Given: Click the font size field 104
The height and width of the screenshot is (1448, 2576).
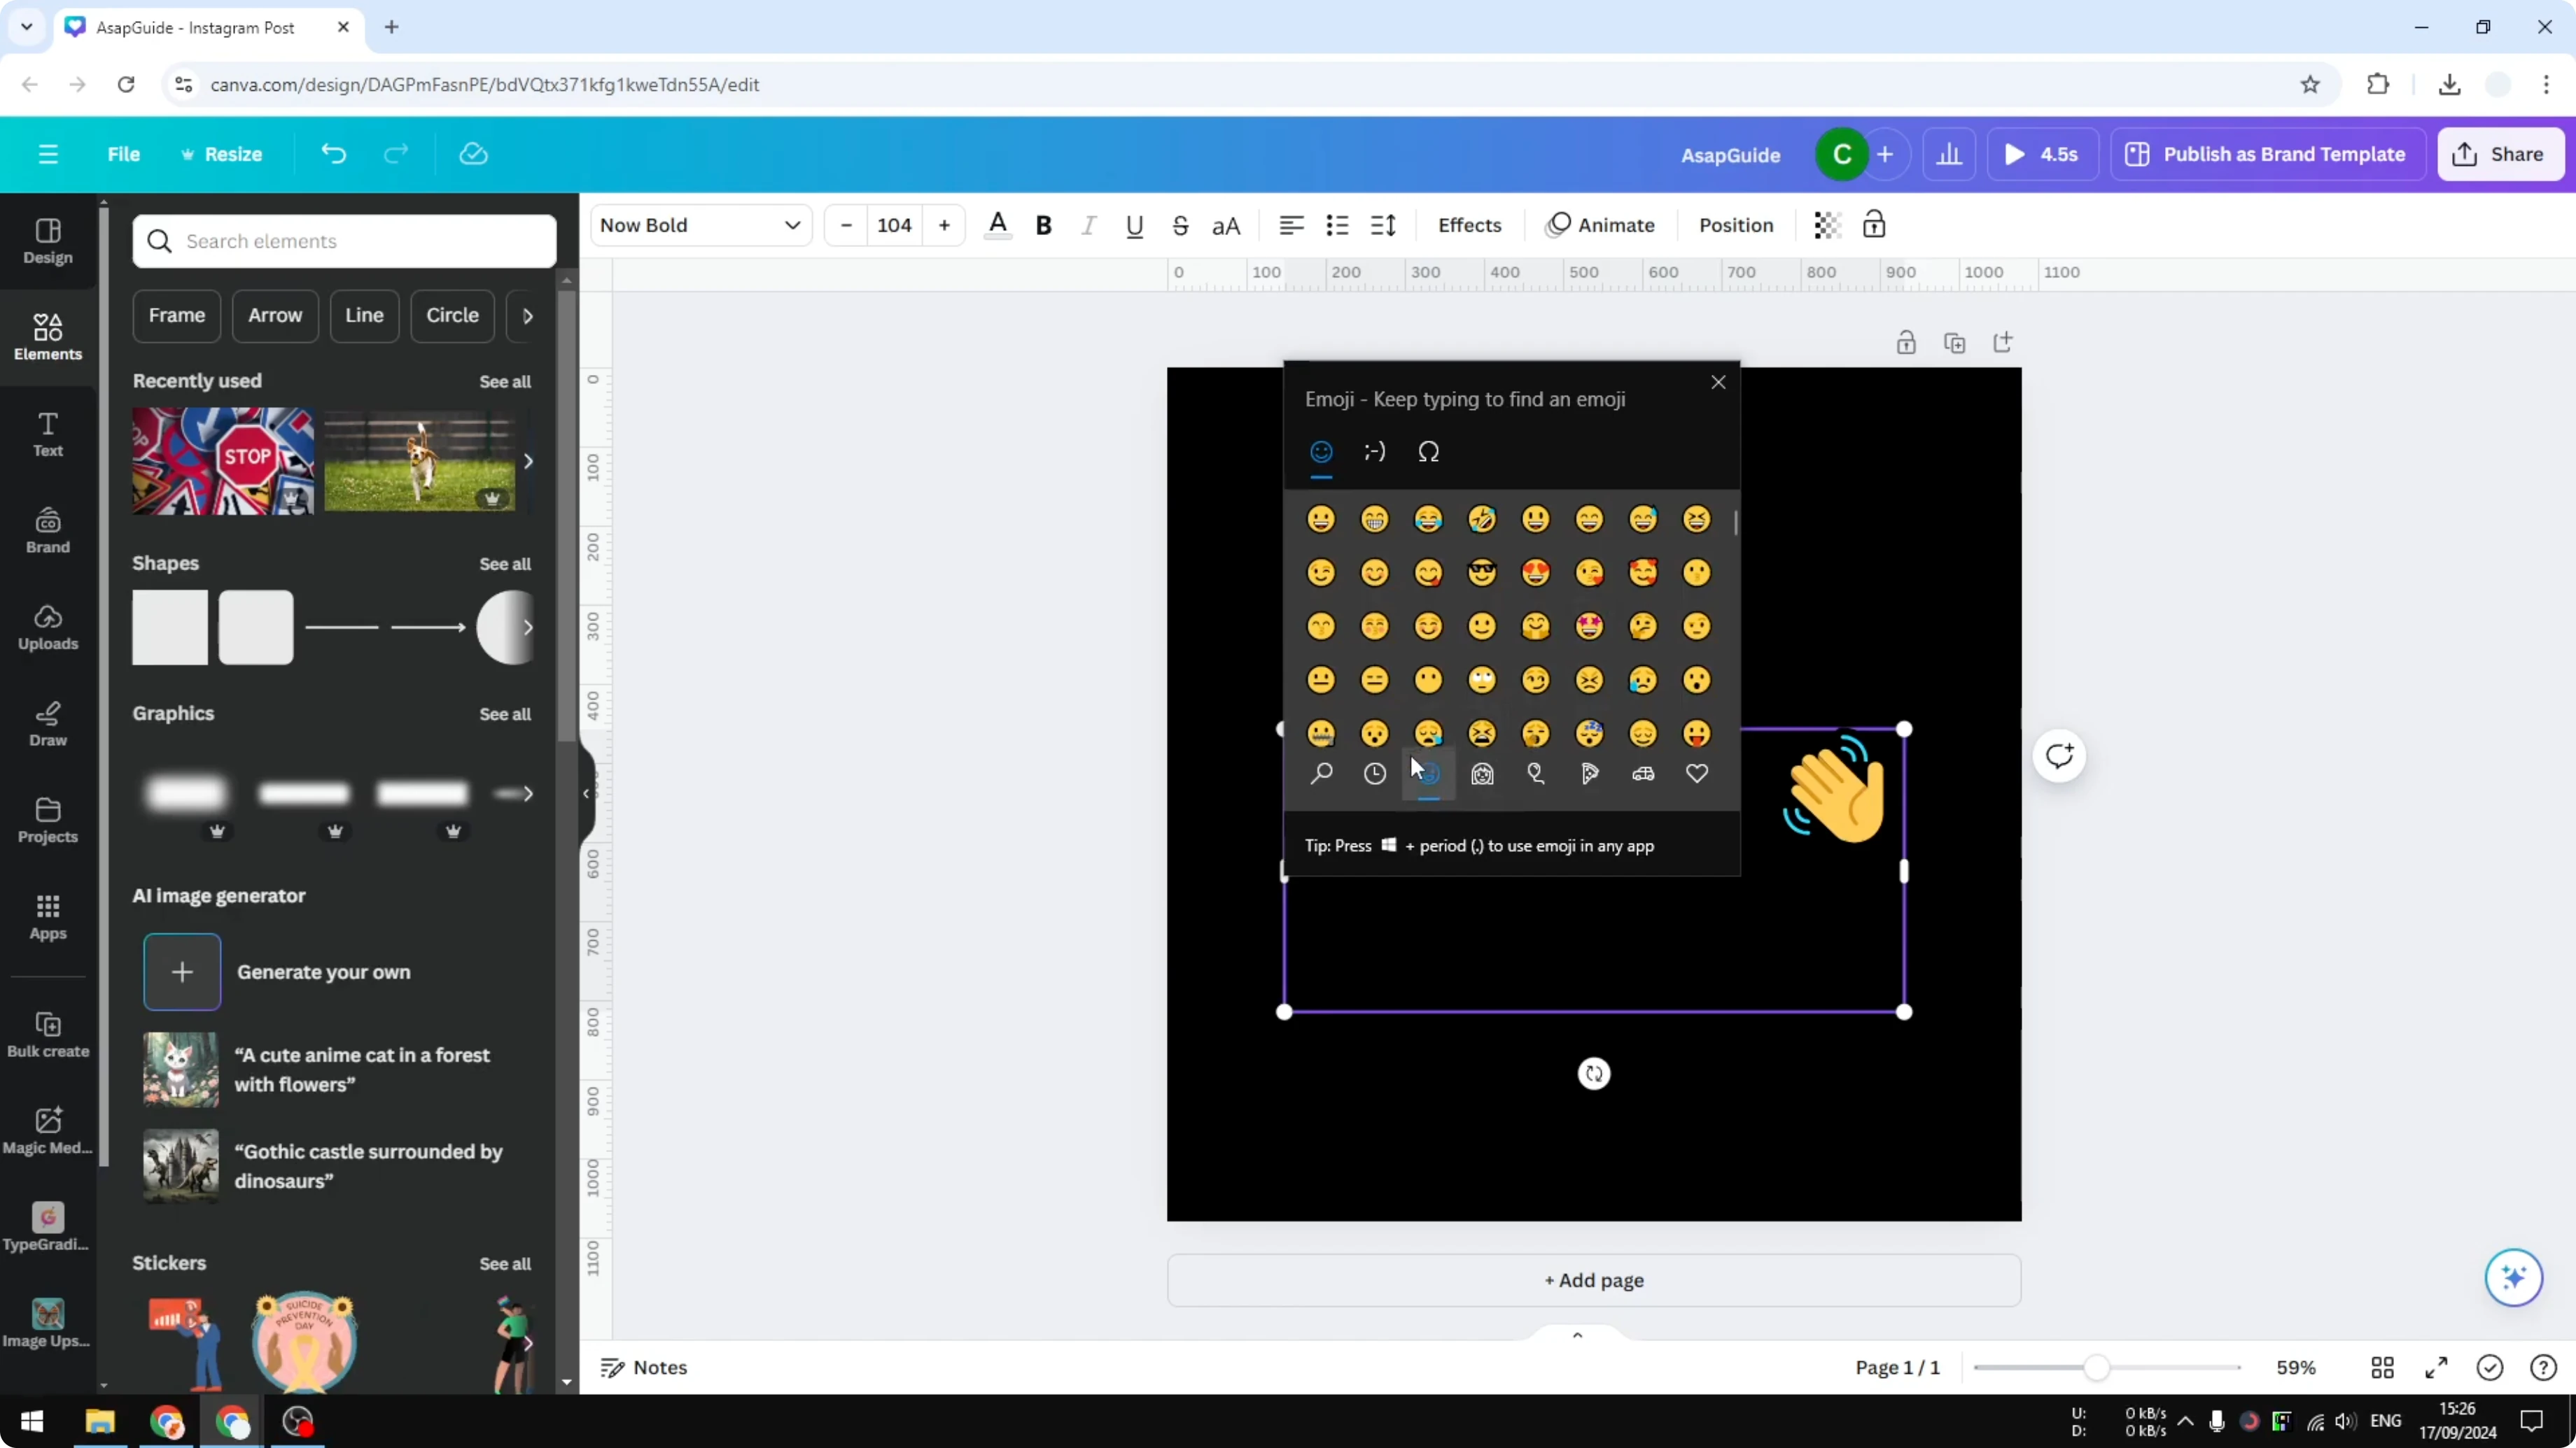Looking at the screenshot, I should [894, 225].
